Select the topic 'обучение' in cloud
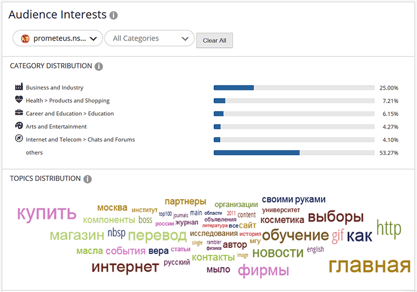The width and height of the screenshot is (417, 292). click(296, 235)
